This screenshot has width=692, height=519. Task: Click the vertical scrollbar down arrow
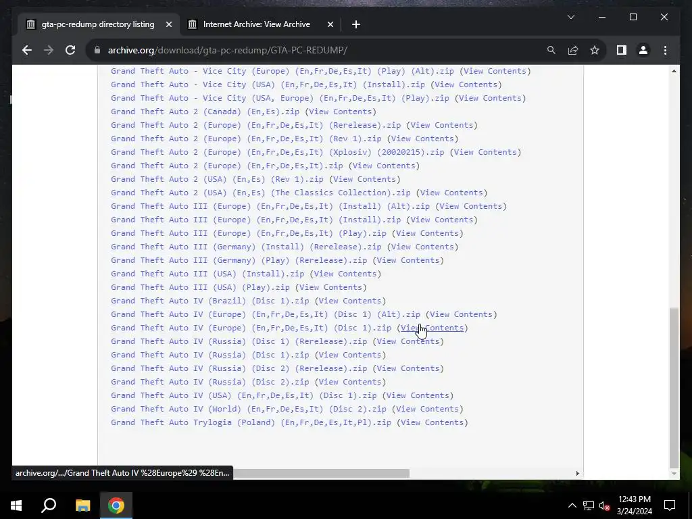click(674, 474)
